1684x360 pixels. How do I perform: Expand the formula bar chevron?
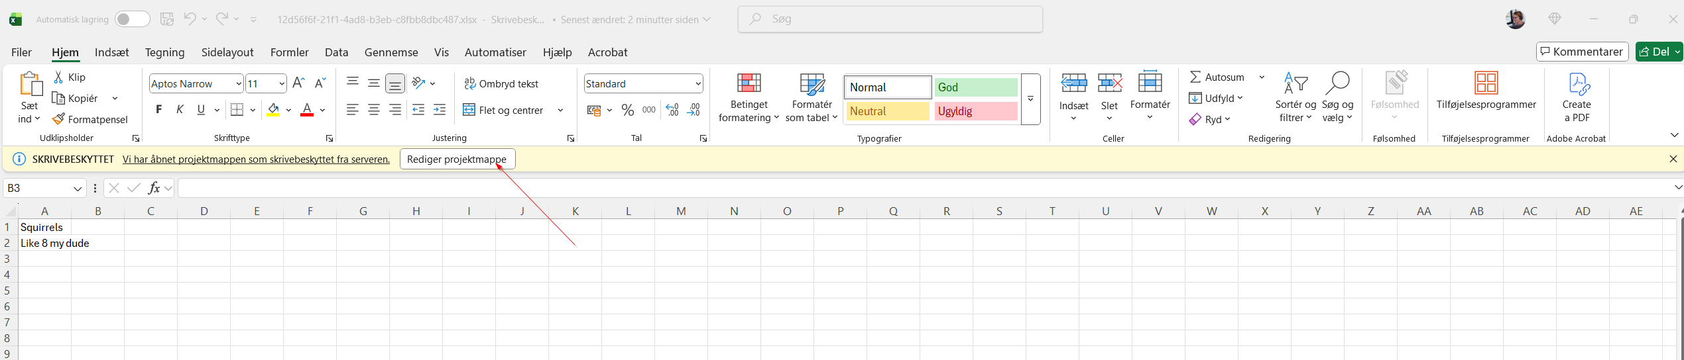[x=1678, y=188]
